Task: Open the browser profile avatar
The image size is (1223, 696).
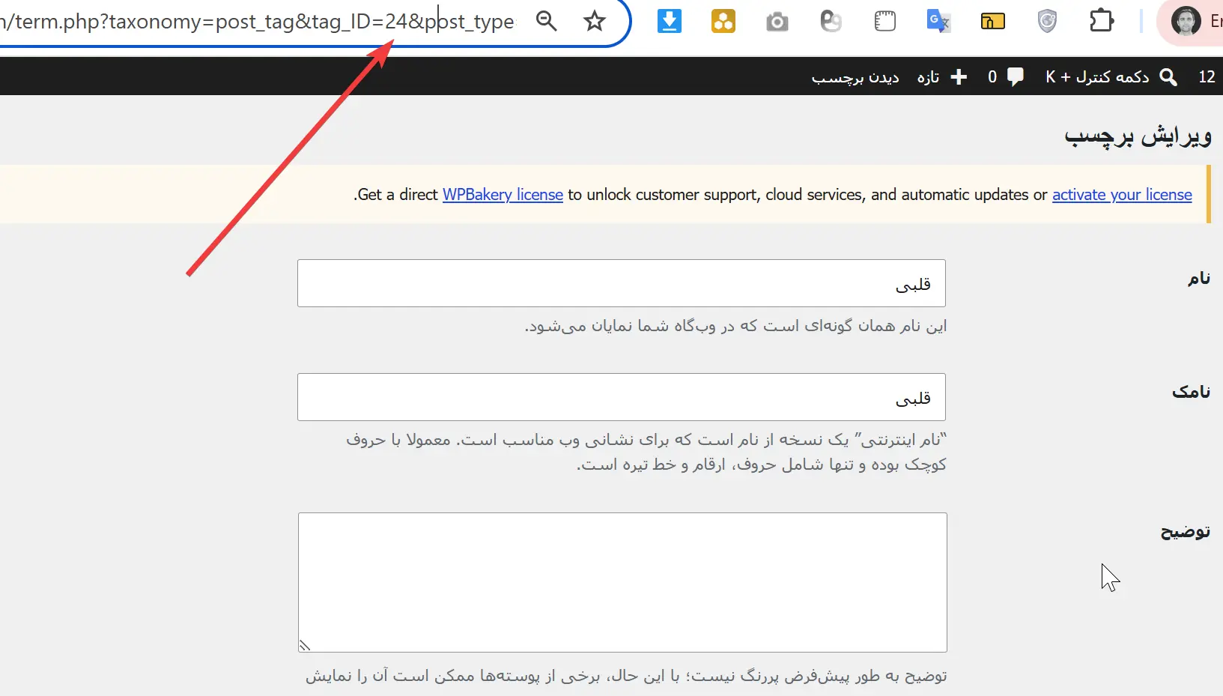Action: click(1186, 21)
